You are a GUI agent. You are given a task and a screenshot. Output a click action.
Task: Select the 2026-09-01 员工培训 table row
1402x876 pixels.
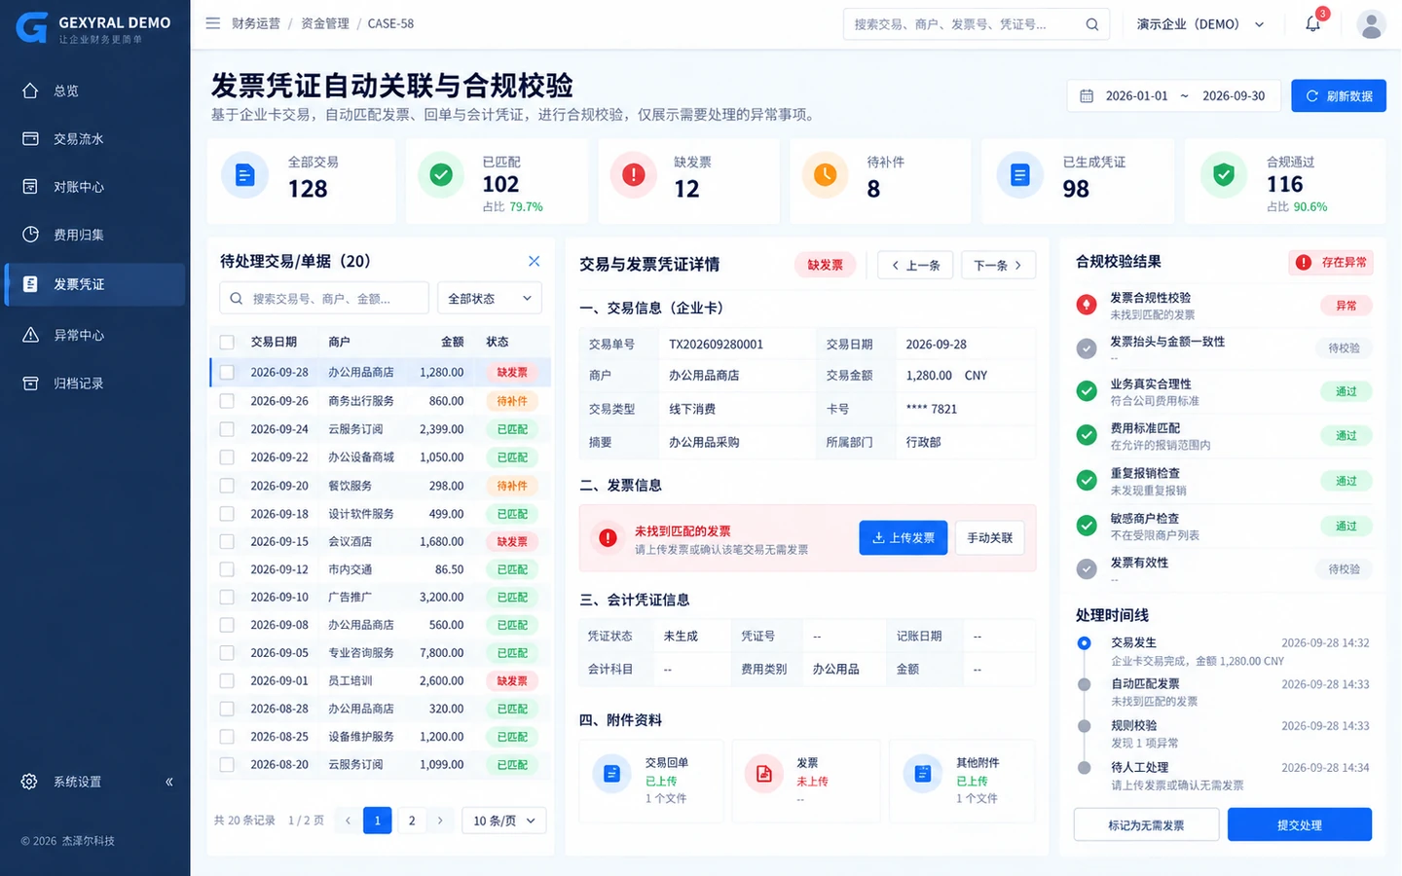click(x=381, y=680)
